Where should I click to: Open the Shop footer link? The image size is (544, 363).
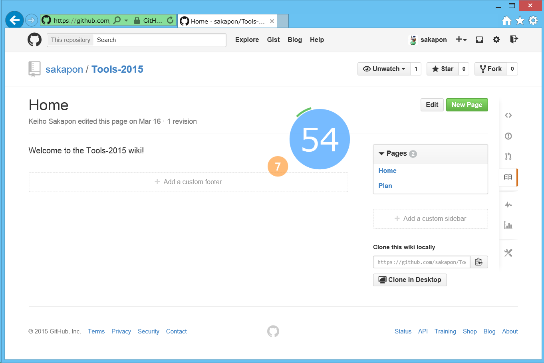tap(470, 331)
